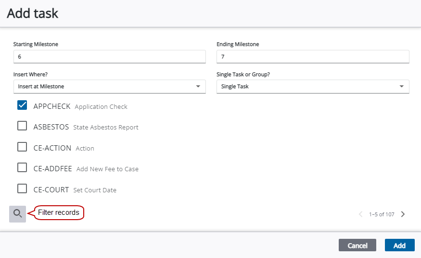Uncheck the APPCHECK checkbox
Image resolution: width=421 pixels, height=258 pixels.
click(x=22, y=106)
